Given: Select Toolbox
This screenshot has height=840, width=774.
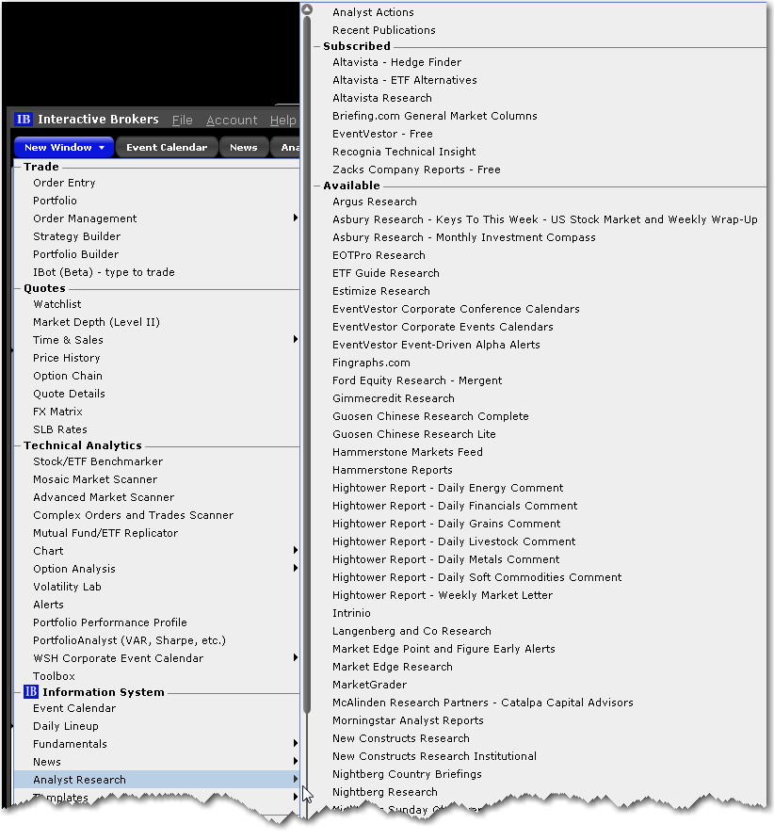Looking at the screenshot, I should pyautogui.click(x=54, y=676).
